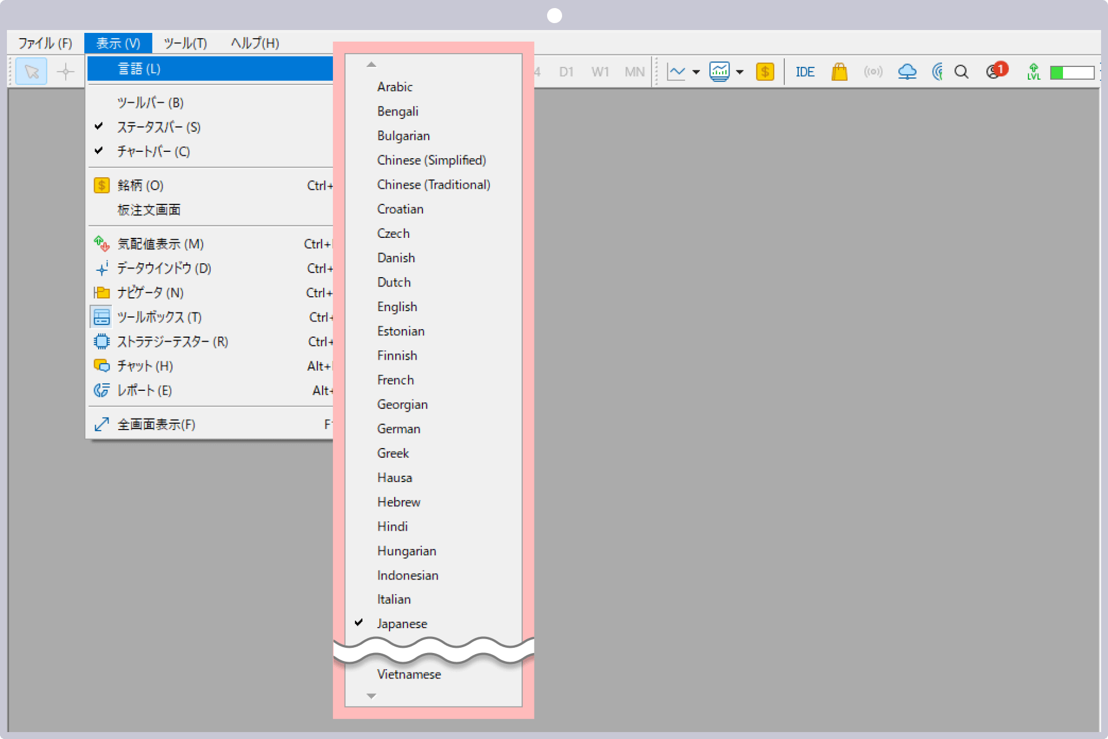
Task: Open the ファイル (F) menu
Action: [x=45, y=43]
